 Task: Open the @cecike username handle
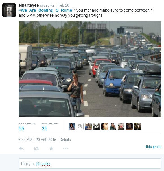point(47,5)
